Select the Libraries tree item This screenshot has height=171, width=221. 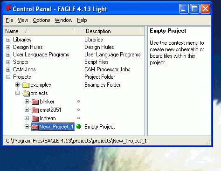[22, 40]
